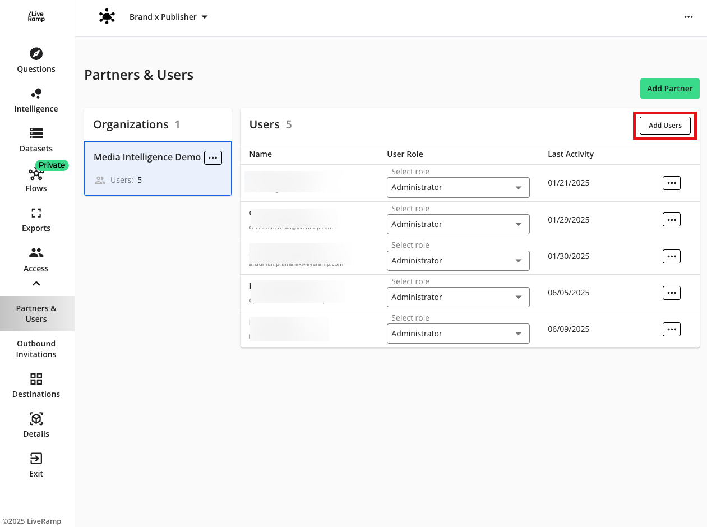Image resolution: width=707 pixels, height=527 pixels.
Task: Select Outbound Invitations menu item
Action: (x=36, y=349)
